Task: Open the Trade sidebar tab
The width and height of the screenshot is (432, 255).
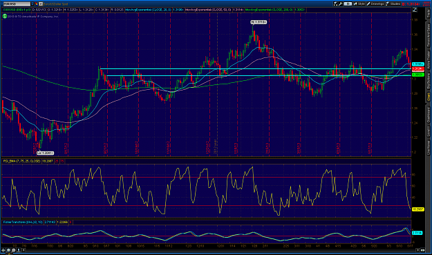Action: coord(429,14)
